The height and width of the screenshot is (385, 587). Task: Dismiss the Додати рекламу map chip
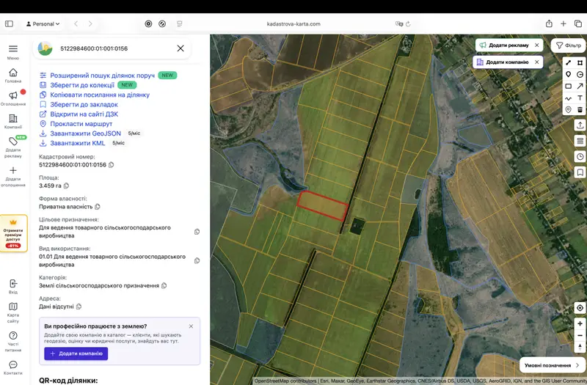[537, 45]
